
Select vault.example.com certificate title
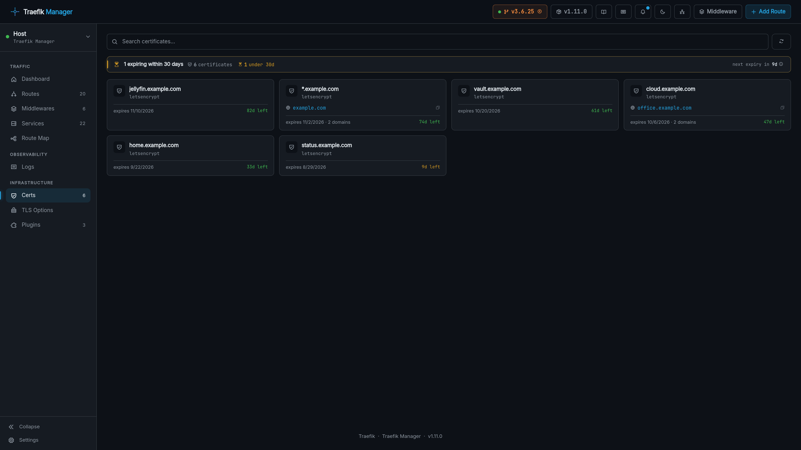pos(497,89)
